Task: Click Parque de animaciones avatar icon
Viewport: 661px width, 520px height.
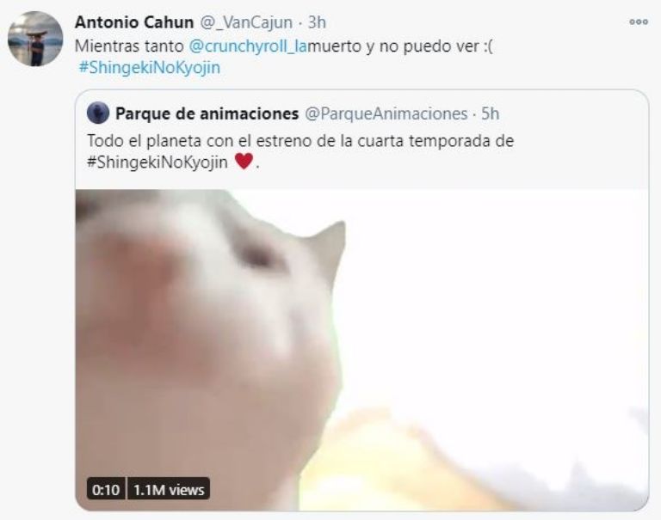Action: click(x=98, y=113)
